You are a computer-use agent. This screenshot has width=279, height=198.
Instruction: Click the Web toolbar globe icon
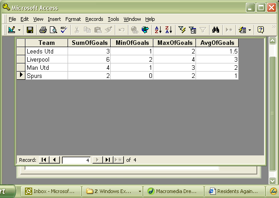pyautogui.click(x=145, y=30)
